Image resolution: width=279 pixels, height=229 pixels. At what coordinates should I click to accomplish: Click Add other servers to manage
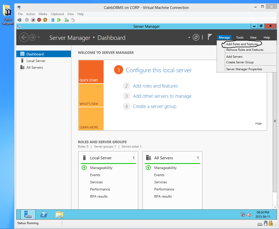pos(162,96)
